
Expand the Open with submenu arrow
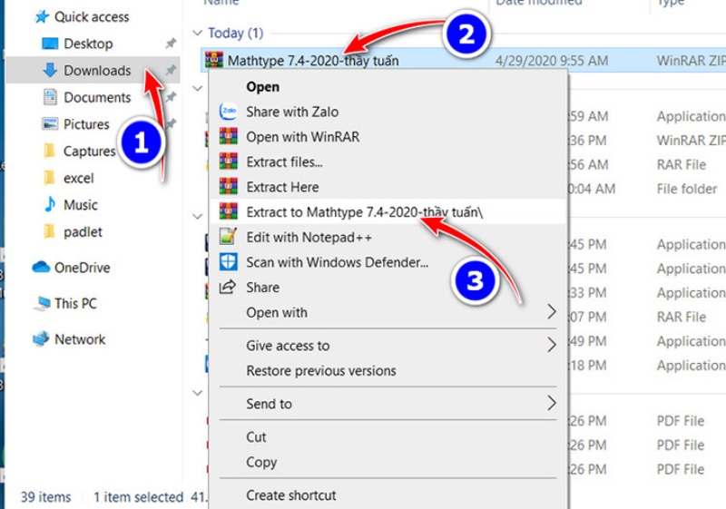click(x=551, y=312)
